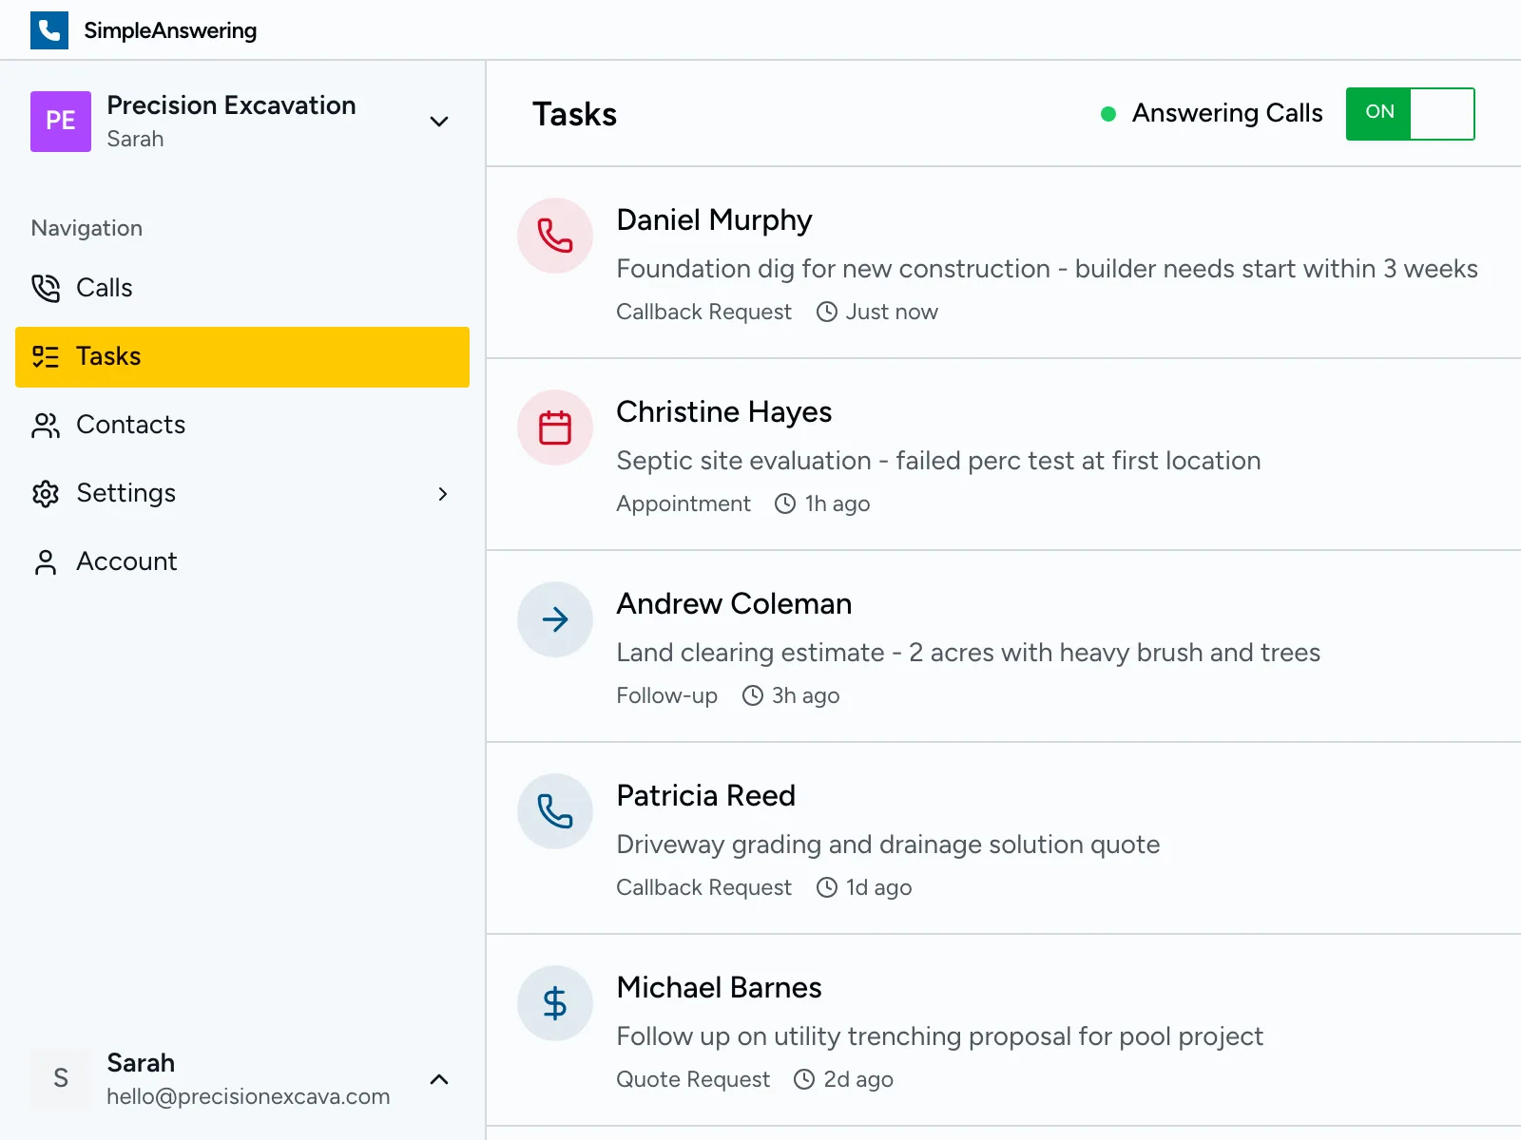The width and height of the screenshot is (1521, 1140).
Task: Open Patricia Reed's callback request task
Action: coord(889,840)
